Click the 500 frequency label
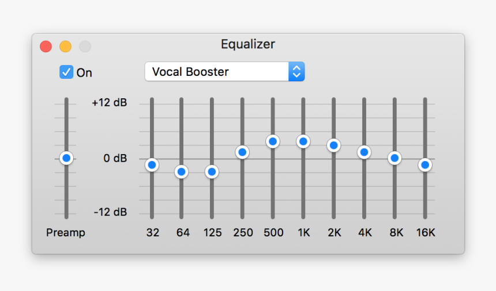The height and width of the screenshot is (291, 496). [273, 233]
